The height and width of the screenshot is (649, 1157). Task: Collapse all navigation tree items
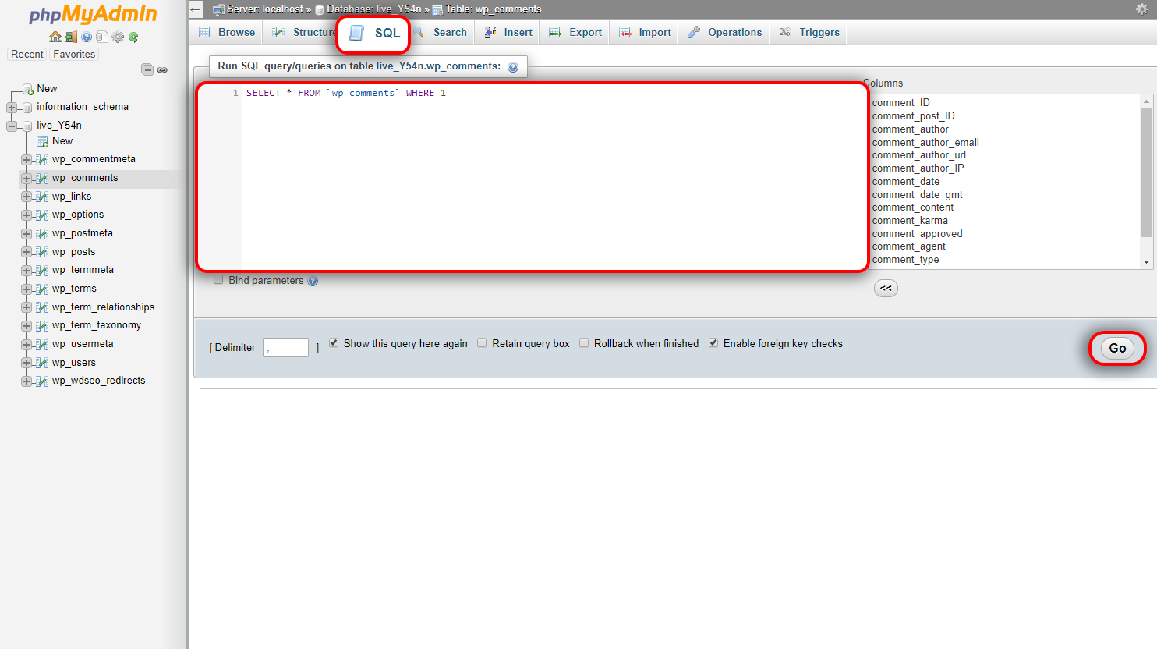click(147, 69)
